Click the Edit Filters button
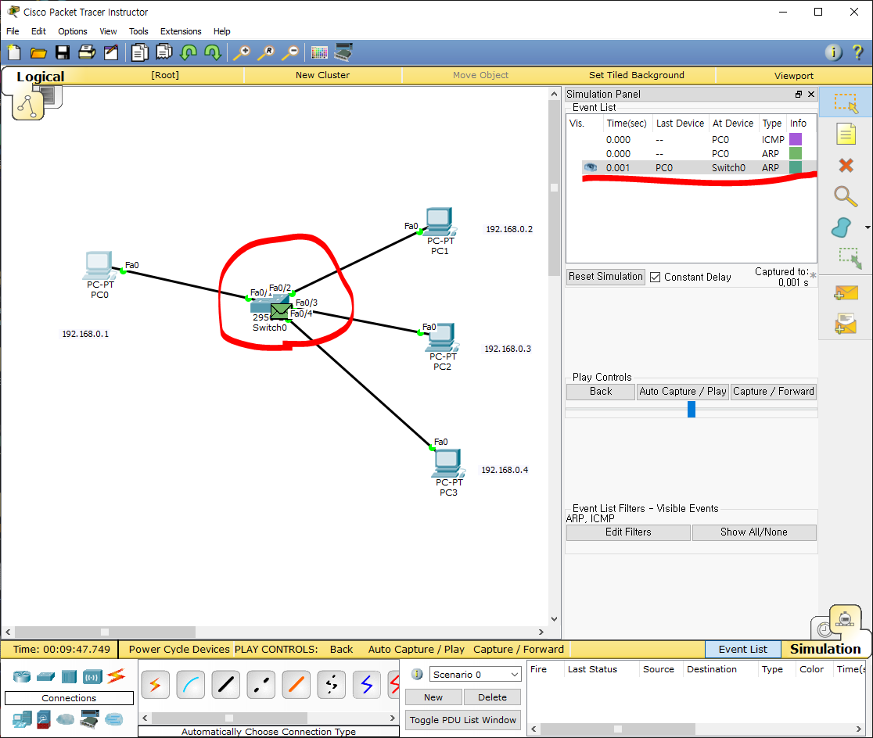This screenshot has height=738, width=873. pyautogui.click(x=628, y=532)
